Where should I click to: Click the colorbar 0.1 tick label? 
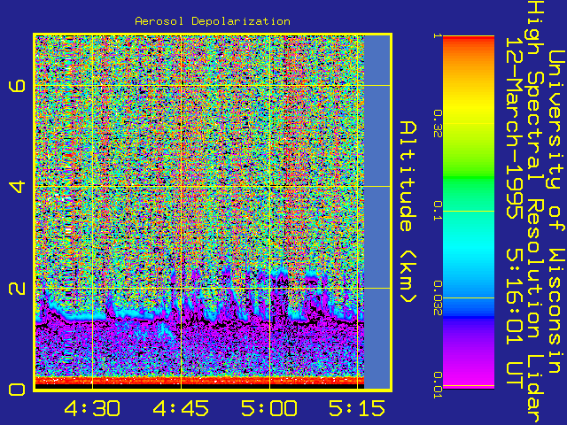pyautogui.click(x=438, y=211)
